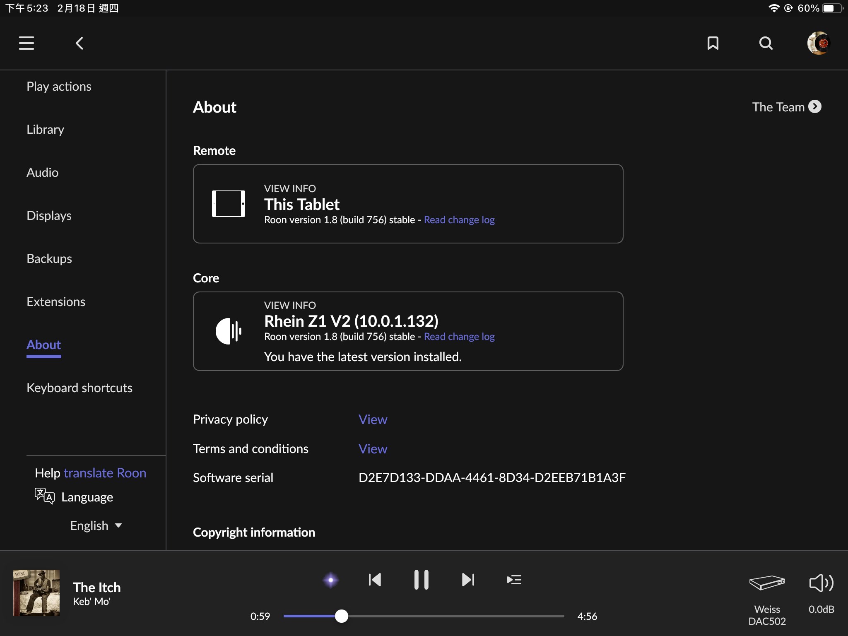Image resolution: width=848 pixels, height=636 pixels.
Task: Click the software serial number
Action: click(492, 478)
